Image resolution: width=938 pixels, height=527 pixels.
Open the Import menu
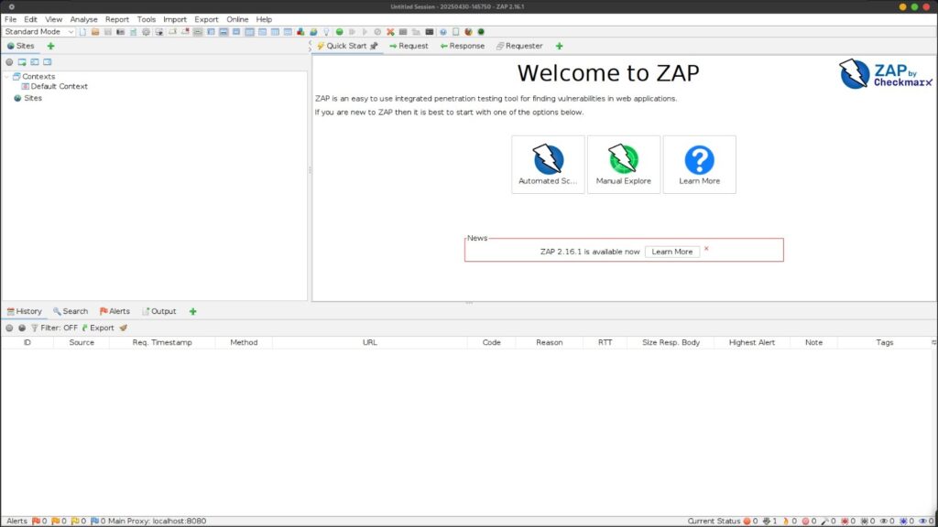[x=175, y=19]
